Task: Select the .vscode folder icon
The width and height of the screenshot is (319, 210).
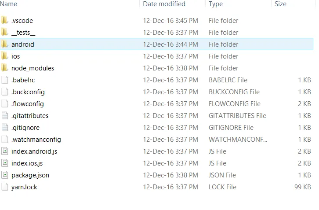Action: click(4, 20)
